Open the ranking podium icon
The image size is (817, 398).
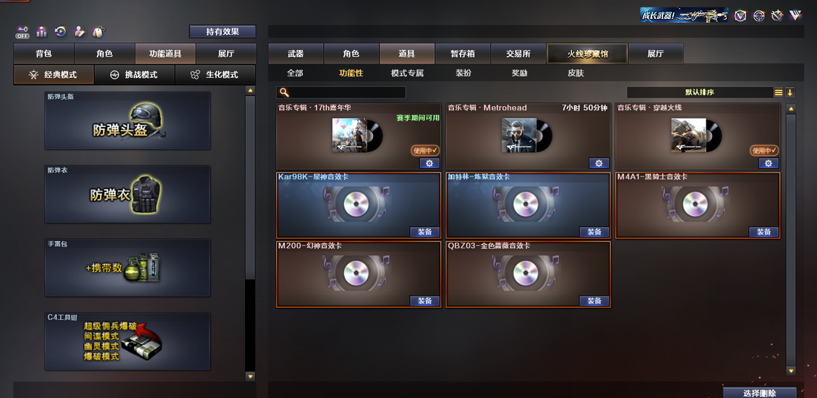click(42, 32)
